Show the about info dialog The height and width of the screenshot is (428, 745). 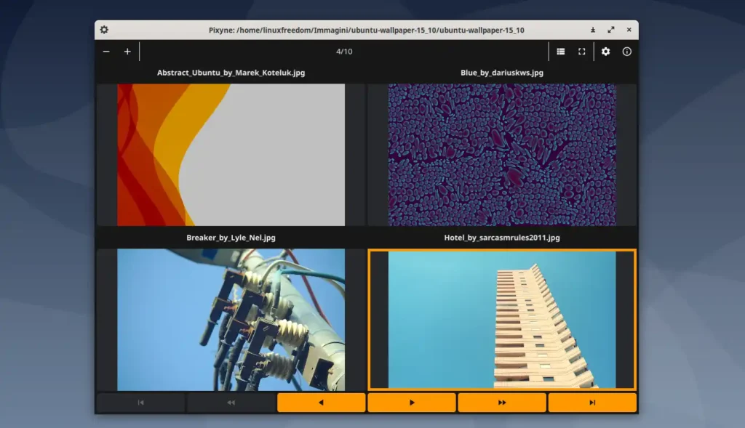click(x=626, y=52)
